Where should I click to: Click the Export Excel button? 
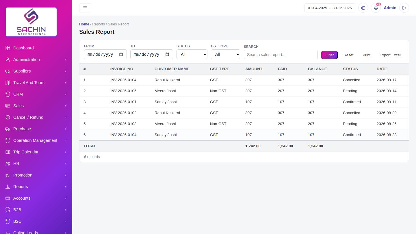coord(390,55)
